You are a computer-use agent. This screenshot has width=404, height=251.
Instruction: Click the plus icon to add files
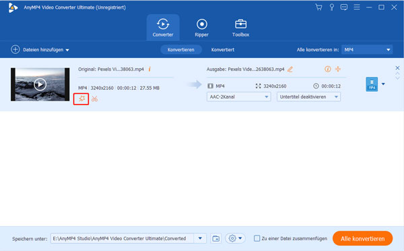pyautogui.click(x=15, y=49)
